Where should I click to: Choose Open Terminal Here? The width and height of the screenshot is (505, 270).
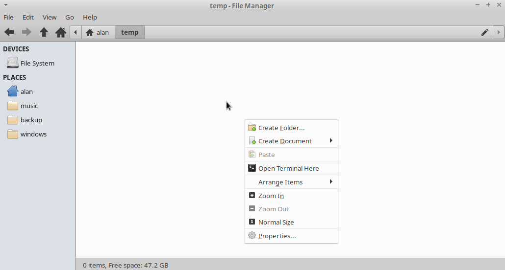coord(288,168)
